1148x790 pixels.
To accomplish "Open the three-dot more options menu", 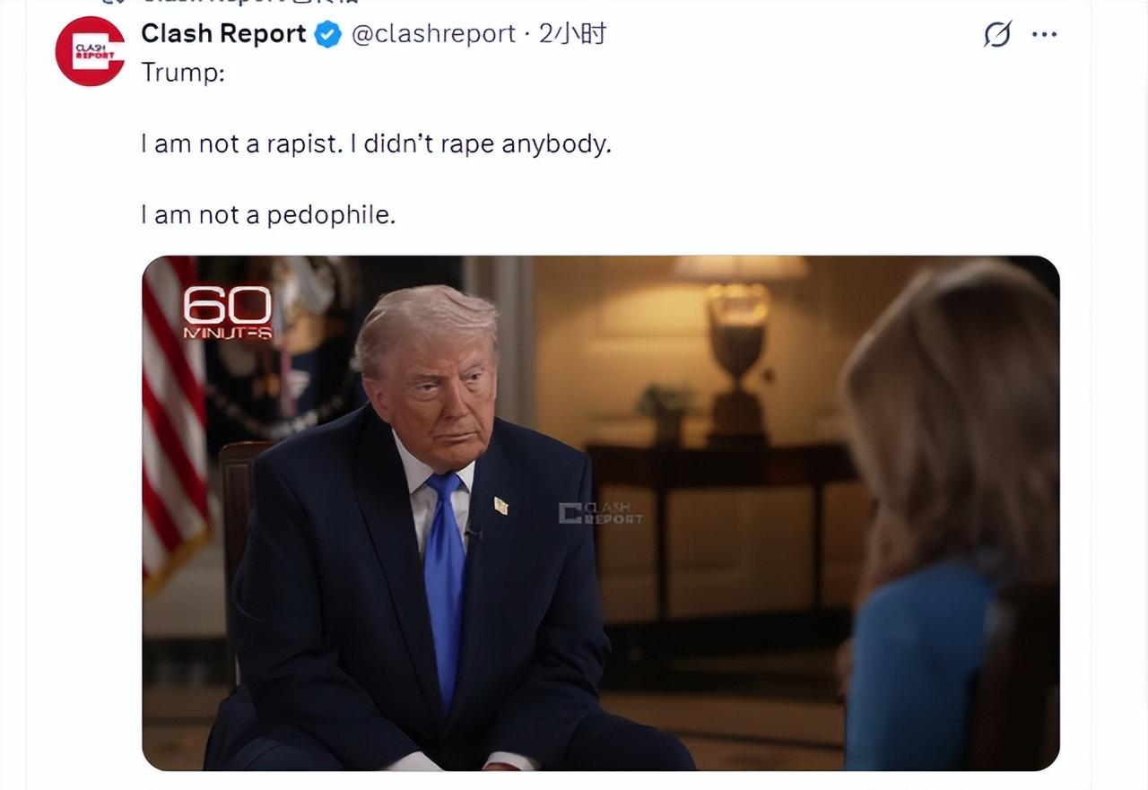I will [1045, 35].
